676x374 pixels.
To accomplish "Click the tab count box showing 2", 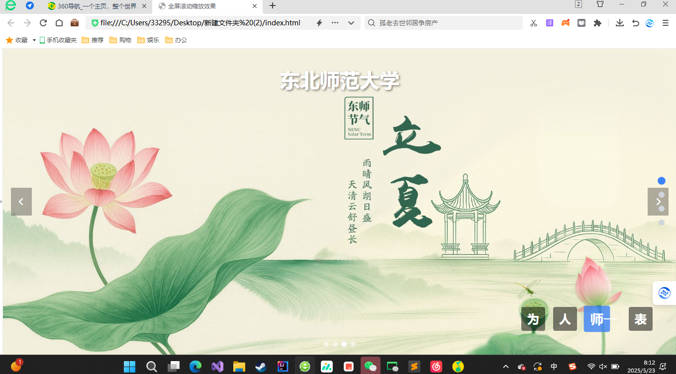I will point(579,4).
